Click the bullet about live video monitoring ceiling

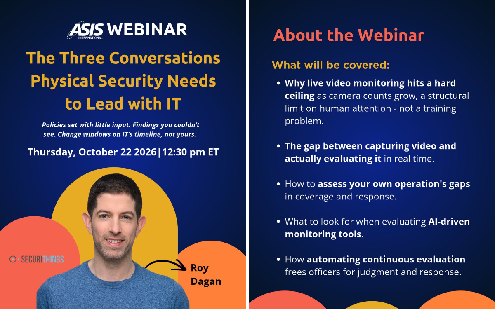tap(373, 102)
